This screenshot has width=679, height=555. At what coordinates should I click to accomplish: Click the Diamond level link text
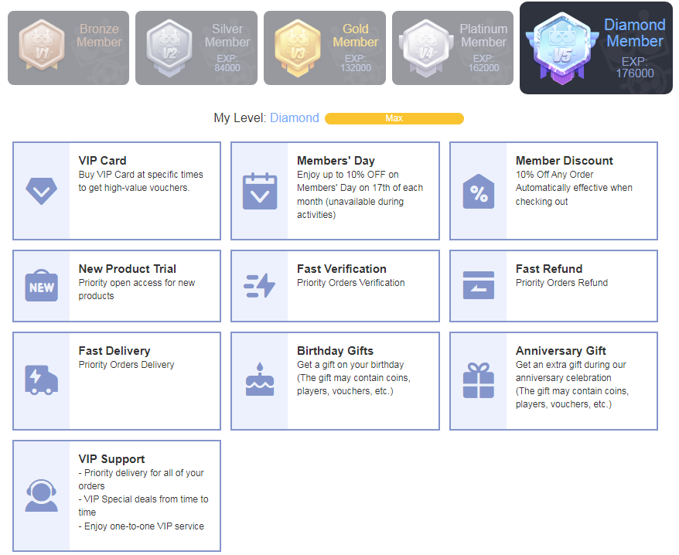(x=294, y=118)
